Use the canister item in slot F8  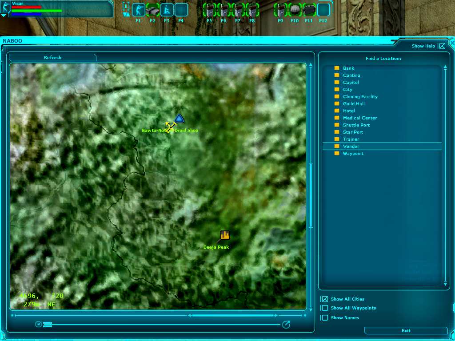tap(252, 11)
